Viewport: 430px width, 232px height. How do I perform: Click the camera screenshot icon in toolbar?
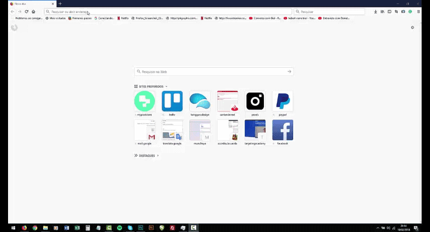403,12
